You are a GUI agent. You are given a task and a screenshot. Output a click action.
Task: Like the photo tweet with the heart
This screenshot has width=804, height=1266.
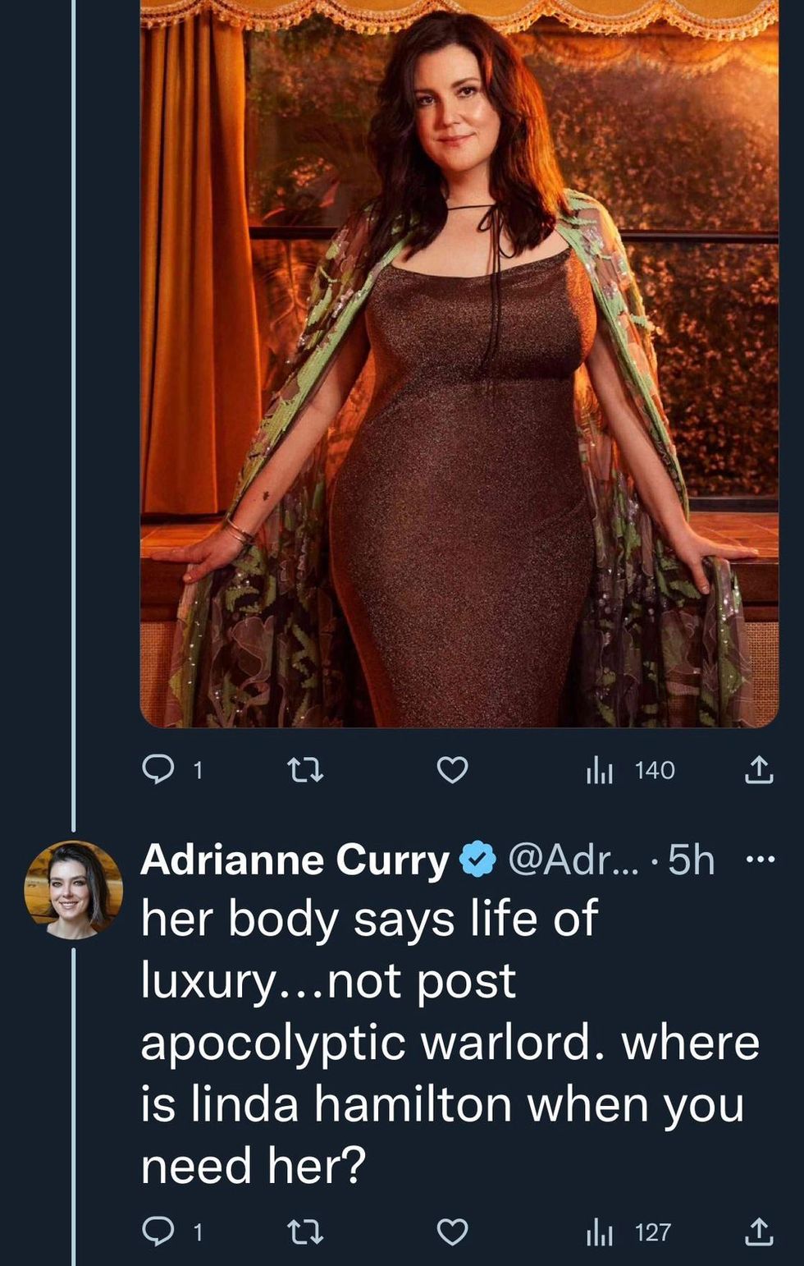point(451,769)
